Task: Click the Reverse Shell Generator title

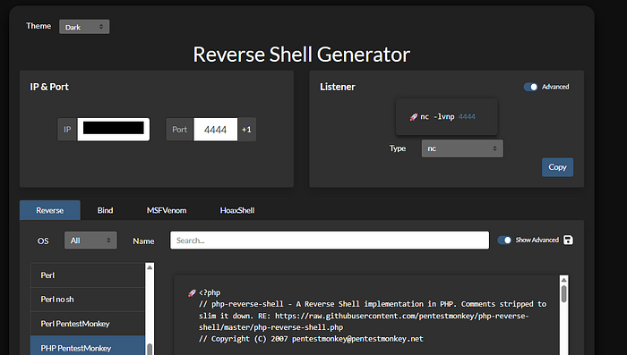Action: [302, 55]
